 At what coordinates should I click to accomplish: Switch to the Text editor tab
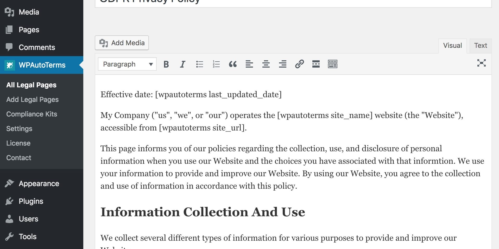[x=481, y=46]
